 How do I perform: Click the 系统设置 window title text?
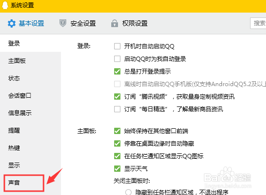pyautogui.click(x=22, y=5)
